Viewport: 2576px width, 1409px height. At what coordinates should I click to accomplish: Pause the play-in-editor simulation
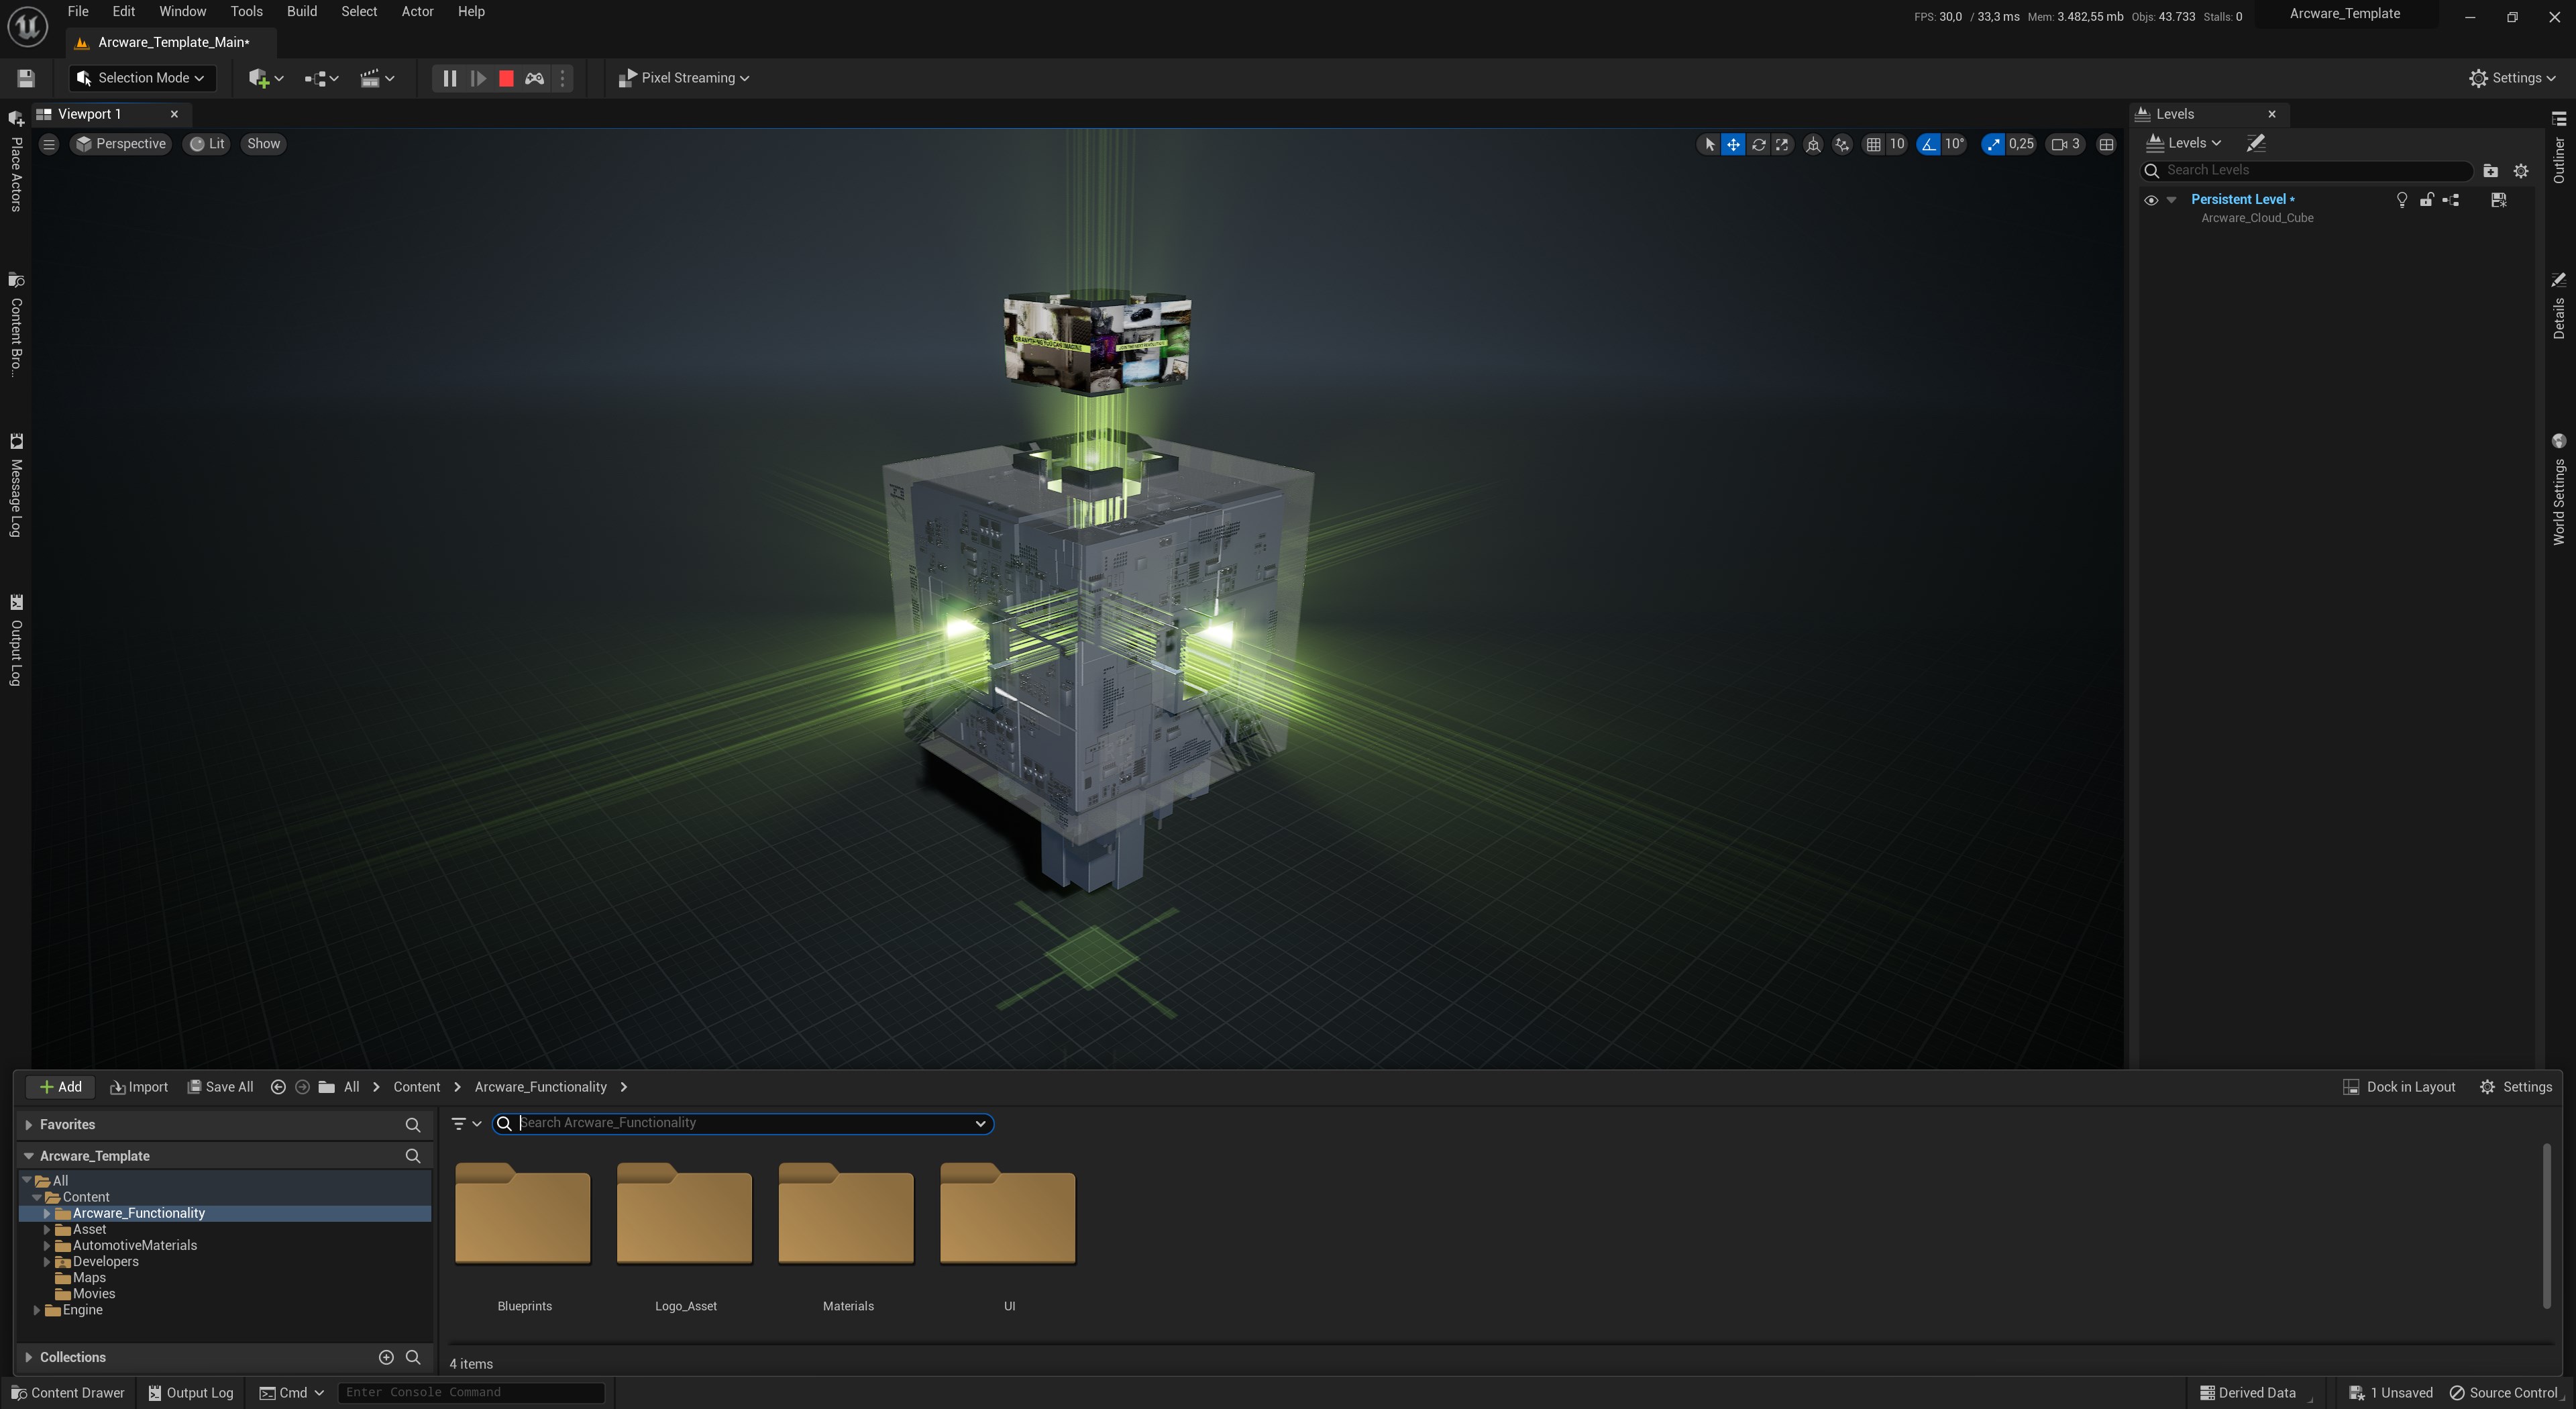(449, 78)
